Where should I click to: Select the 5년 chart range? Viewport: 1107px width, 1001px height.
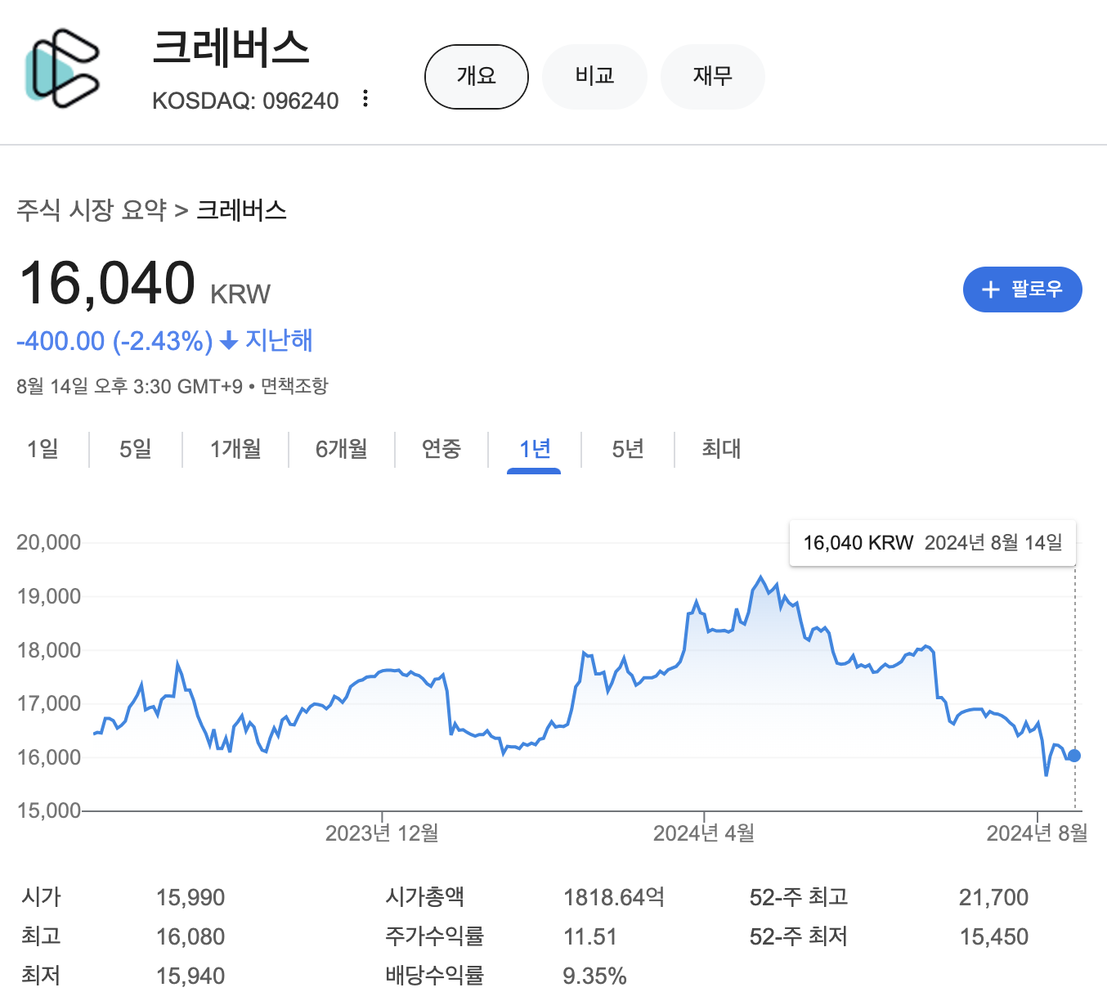pyautogui.click(x=628, y=449)
